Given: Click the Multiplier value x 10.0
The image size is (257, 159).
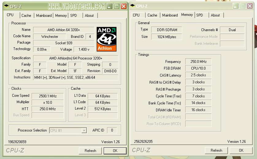Looking at the screenshot, I should pos(48,103).
